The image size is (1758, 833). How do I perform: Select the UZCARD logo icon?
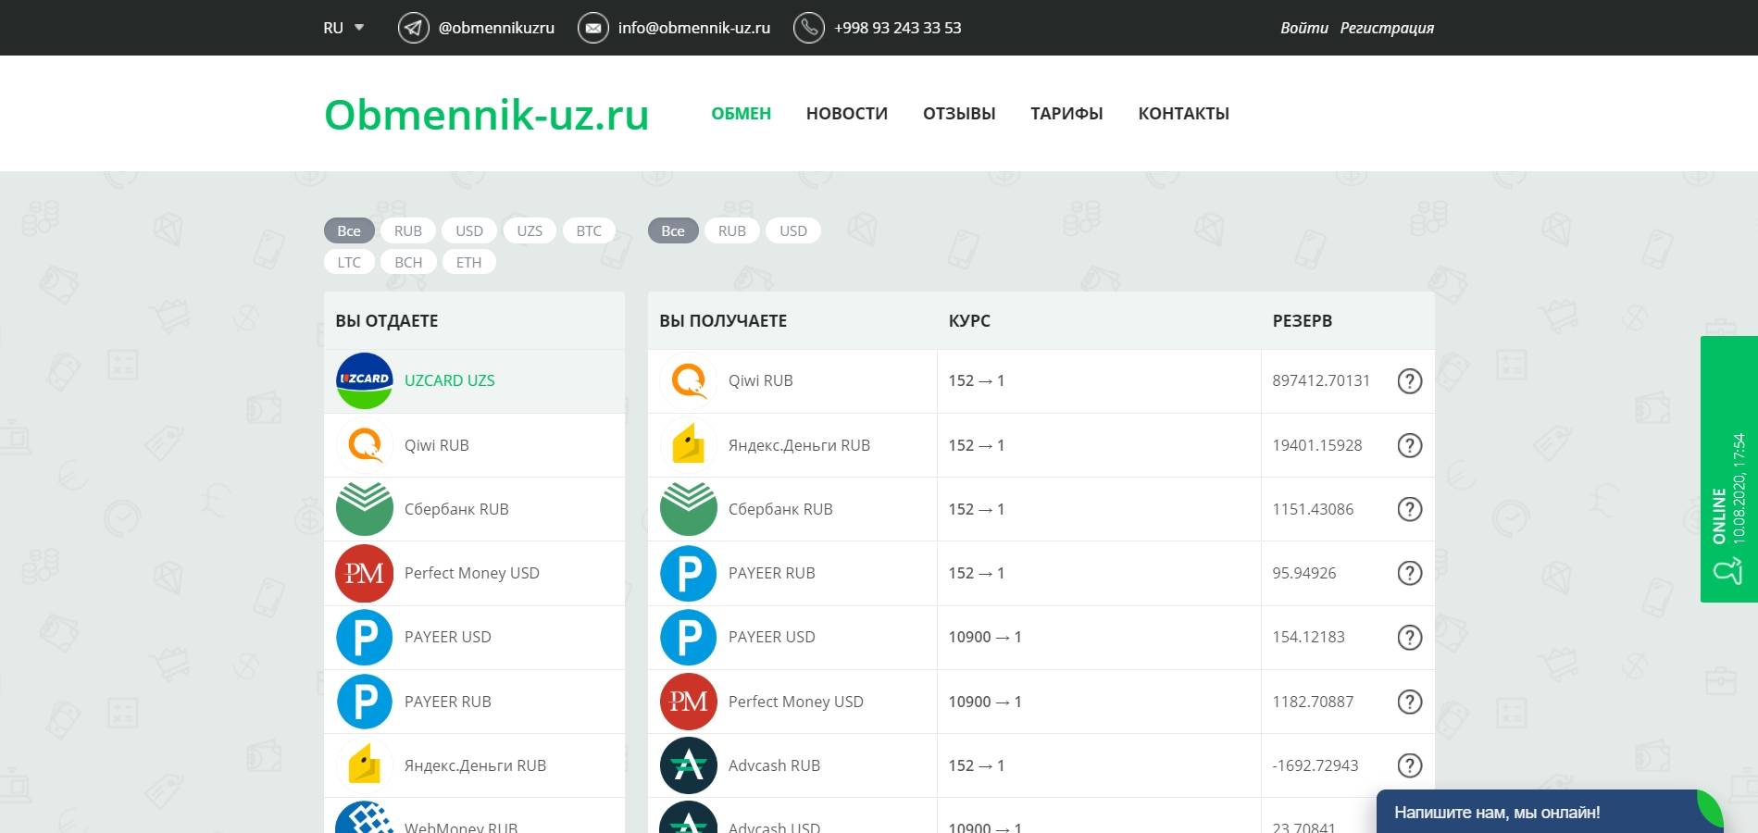point(365,380)
